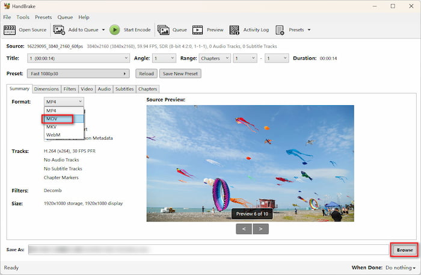This screenshot has width=421, height=275.
Task: Click the source preview kite image
Action: pos(250,164)
